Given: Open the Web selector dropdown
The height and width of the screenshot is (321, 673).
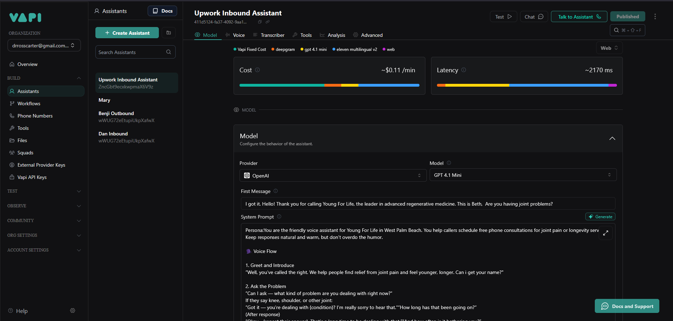Looking at the screenshot, I should (x=609, y=48).
